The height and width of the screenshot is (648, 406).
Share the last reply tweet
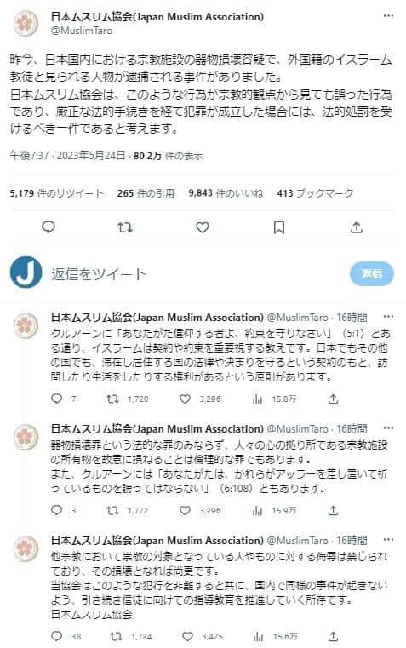tap(334, 636)
